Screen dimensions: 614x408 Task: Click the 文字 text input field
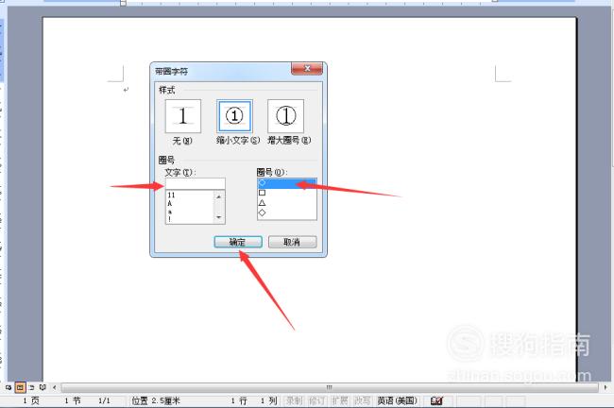195,183
